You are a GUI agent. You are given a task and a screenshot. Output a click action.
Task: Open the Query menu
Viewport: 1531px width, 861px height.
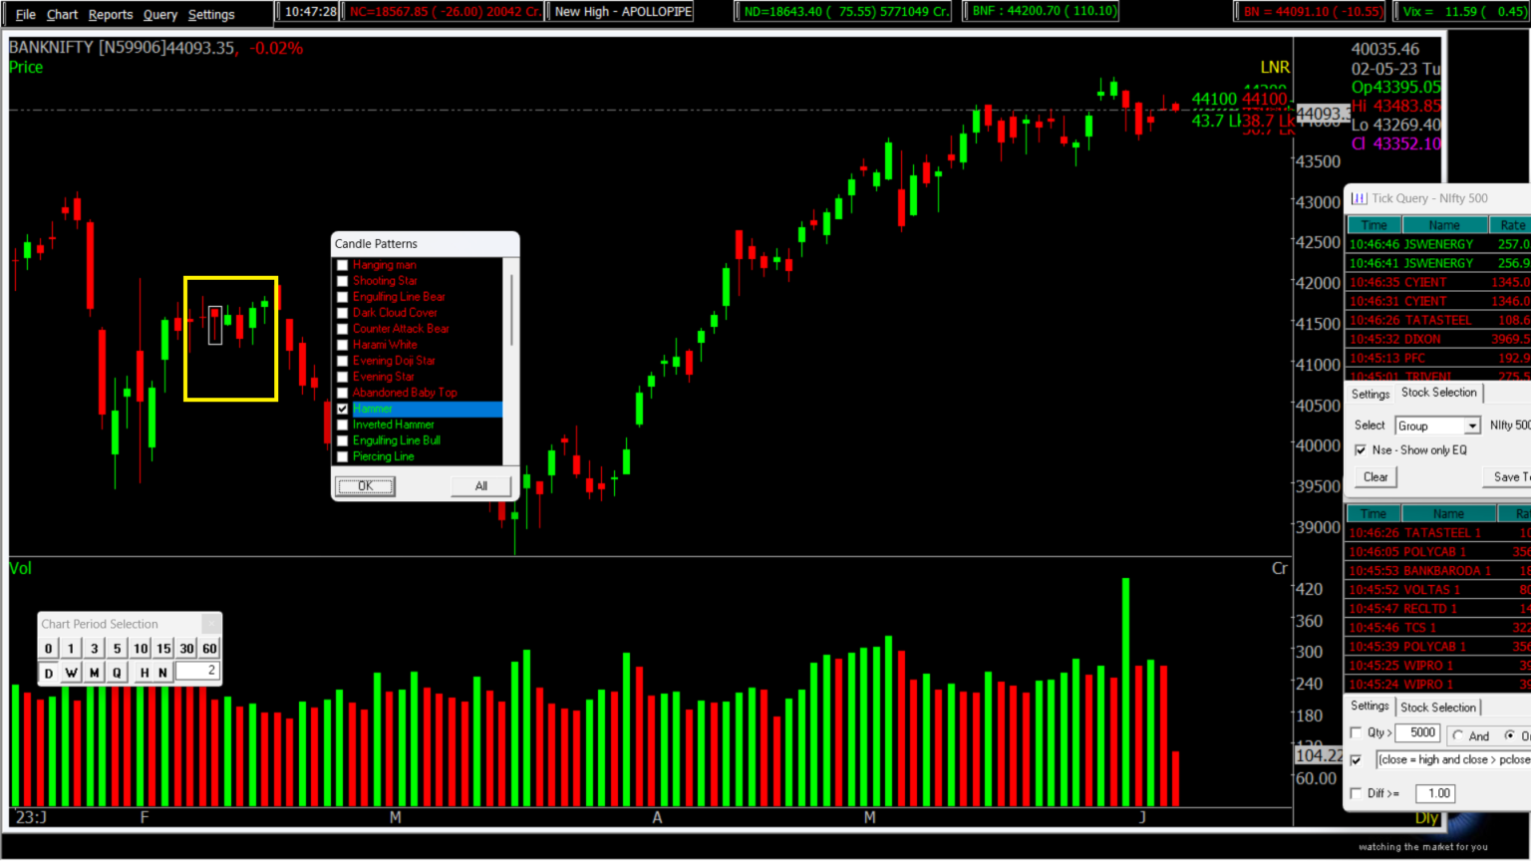point(159,14)
